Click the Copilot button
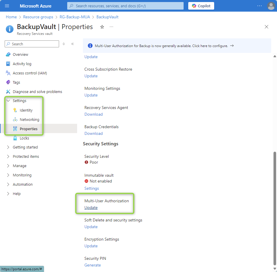This screenshot has height=272, width=277. [201, 6]
